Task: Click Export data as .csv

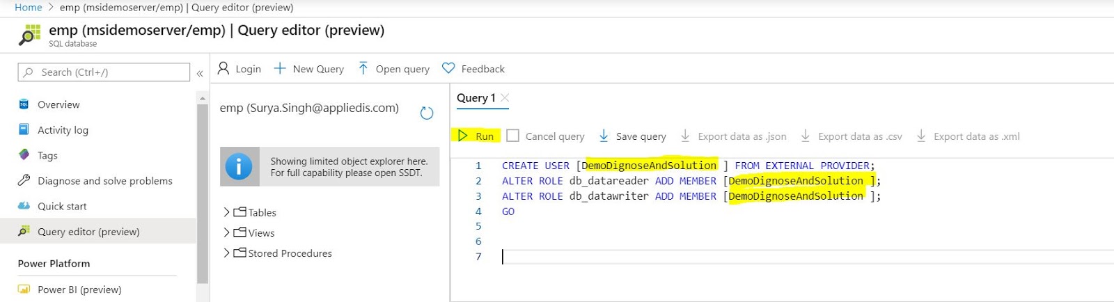Action: (x=851, y=136)
